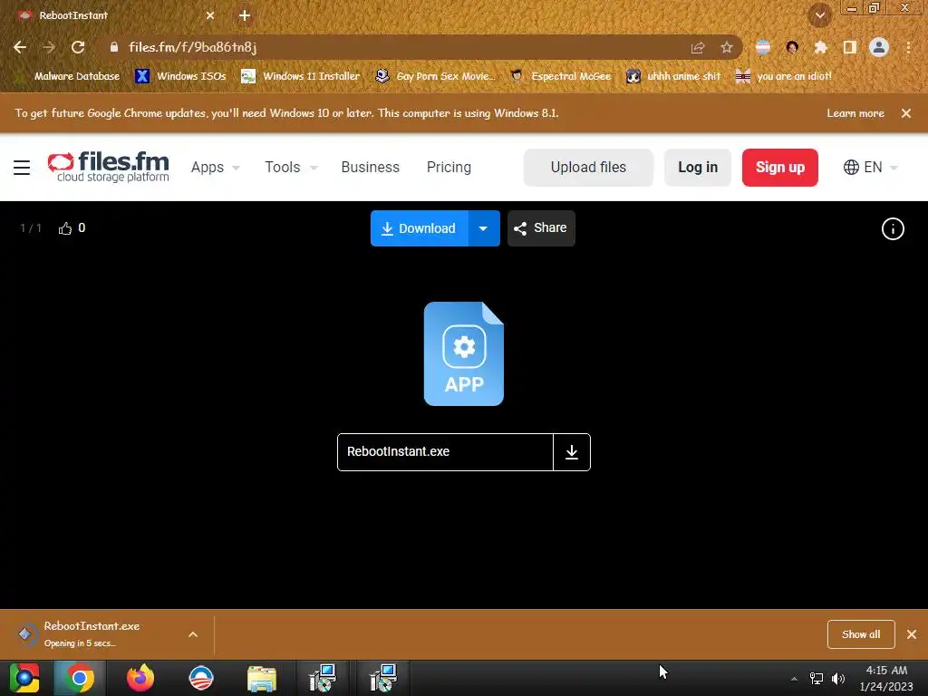Image resolution: width=928 pixels, height=696 pixels.
Task: Click the RebootInstant.exe file name field
Action: coord(445,452)
